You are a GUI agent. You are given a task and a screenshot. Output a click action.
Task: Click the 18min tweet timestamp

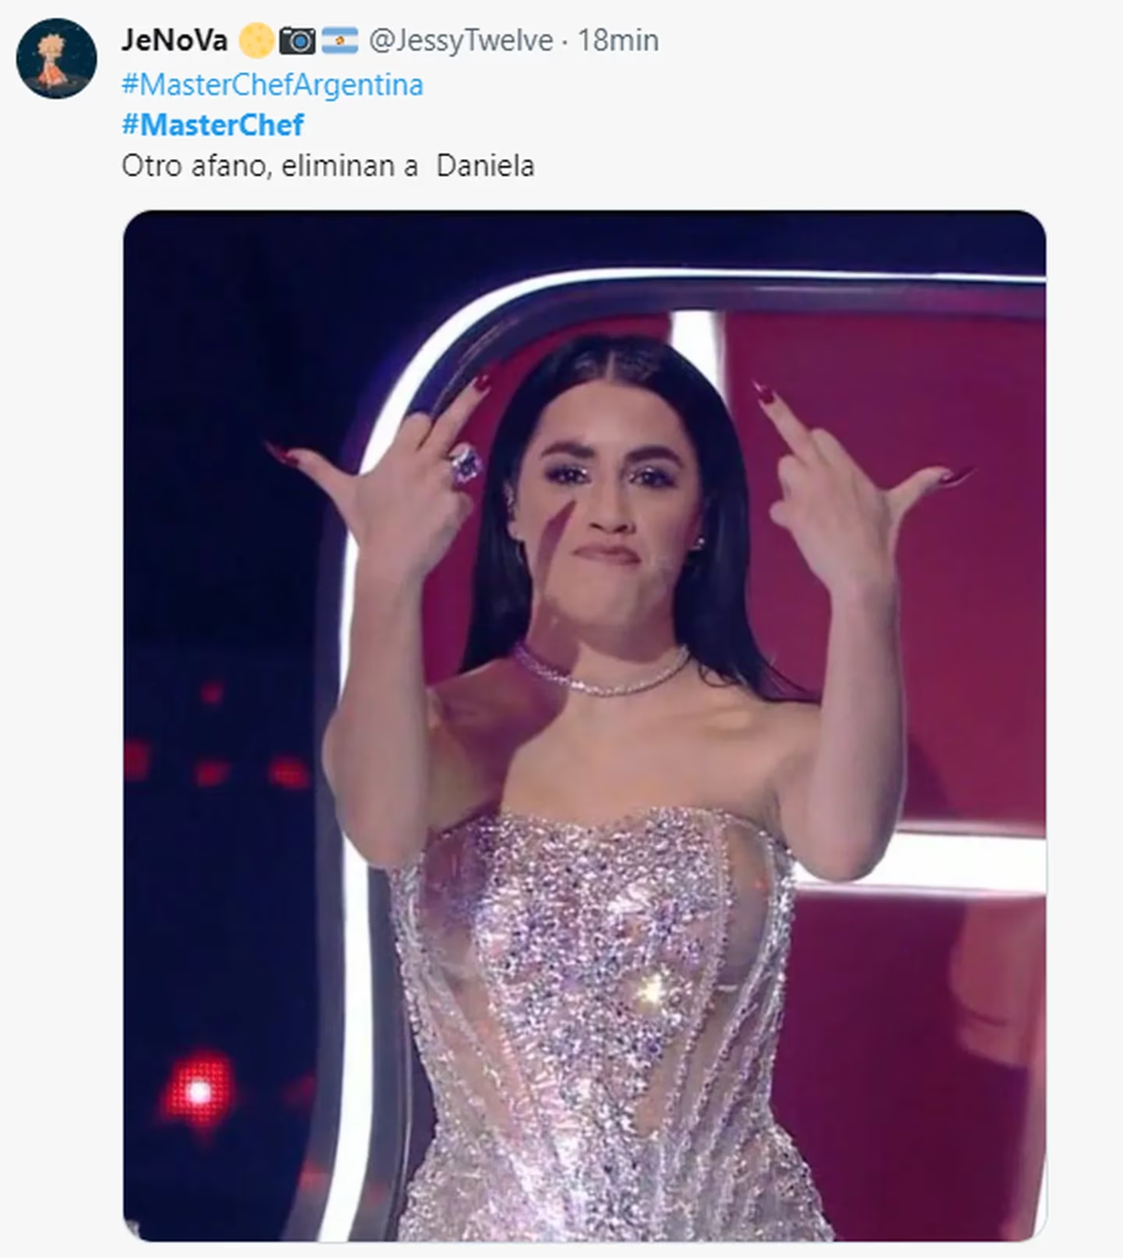618,41
